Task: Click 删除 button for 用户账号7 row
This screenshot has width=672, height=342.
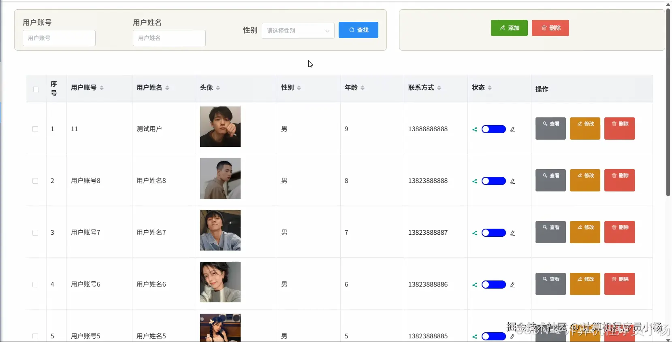Action: [x=620, y=232]
